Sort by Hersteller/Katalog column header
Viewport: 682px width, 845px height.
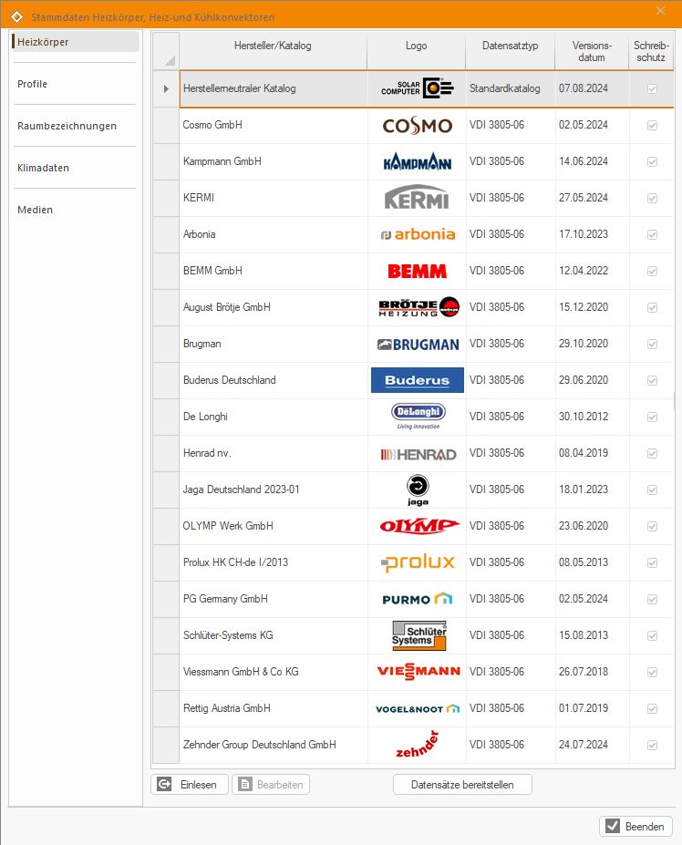273,51
